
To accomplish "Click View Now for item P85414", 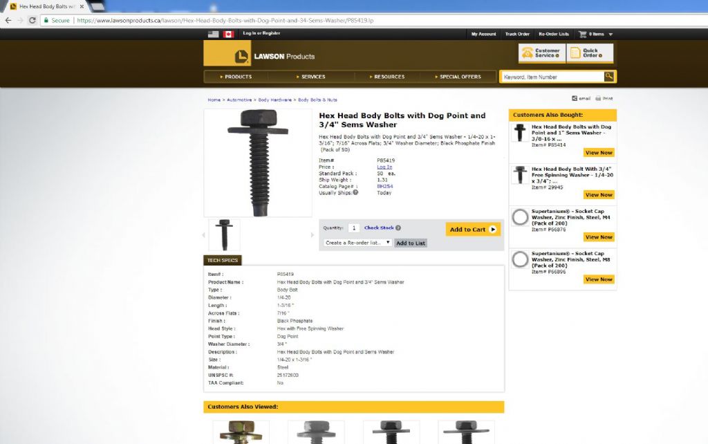I will point(599,153).
